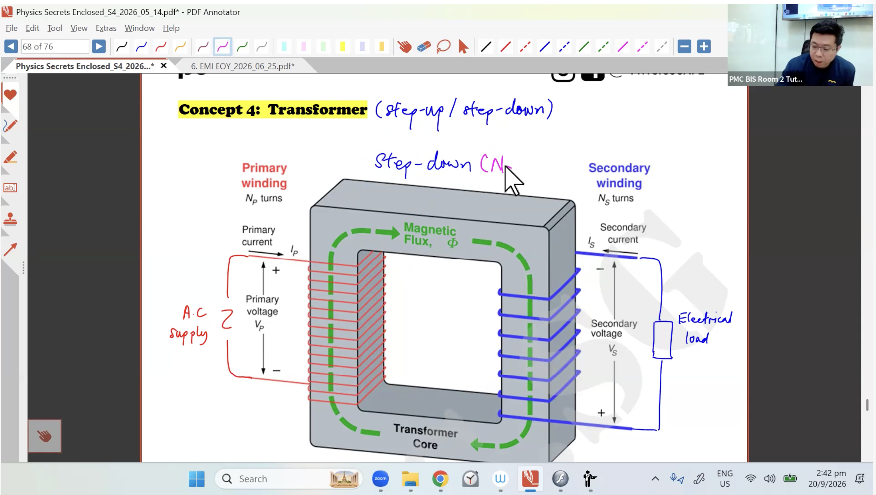This screenshot has width=876, height=495.
Task: Click the hand tool box at bottom left
Action: pos(45,436)
